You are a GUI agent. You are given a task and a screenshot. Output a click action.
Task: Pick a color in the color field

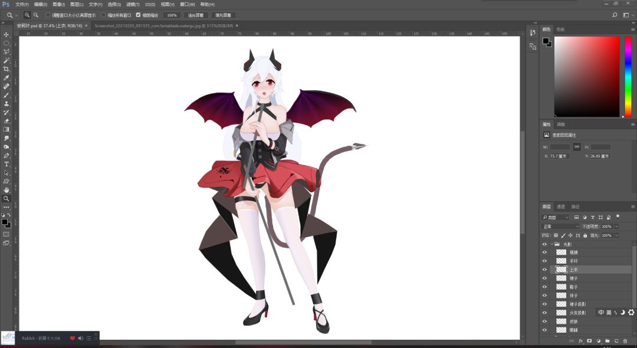(x=587, y=76)
